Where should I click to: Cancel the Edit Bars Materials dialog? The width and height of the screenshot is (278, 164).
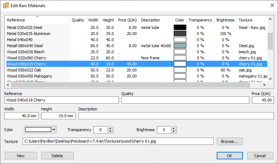tap(260, 156)
